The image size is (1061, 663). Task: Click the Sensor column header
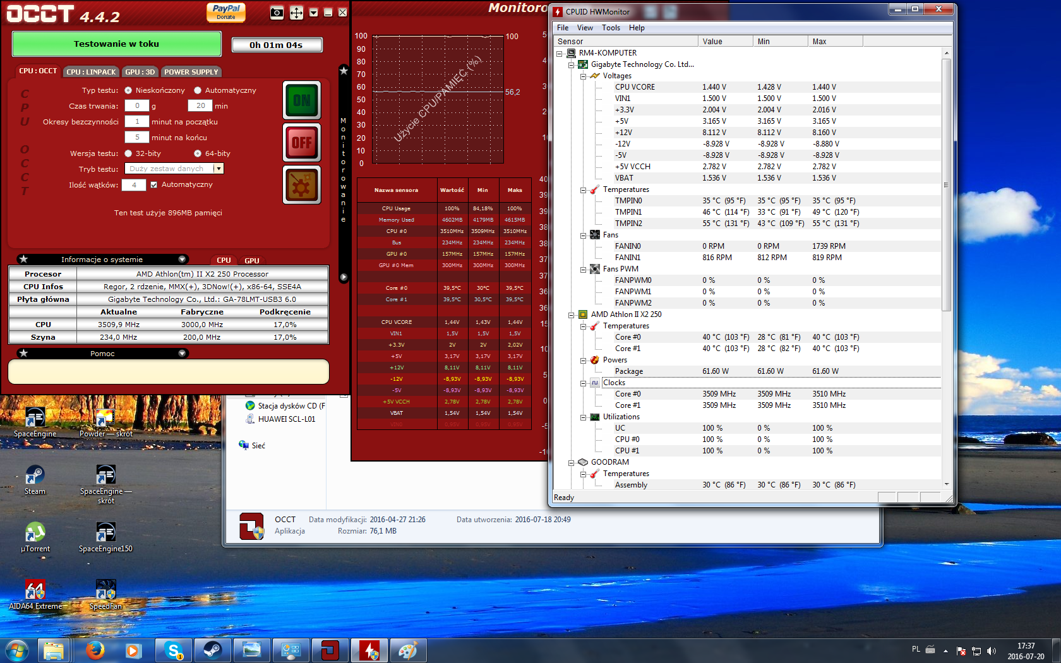[x=626, y=42]
